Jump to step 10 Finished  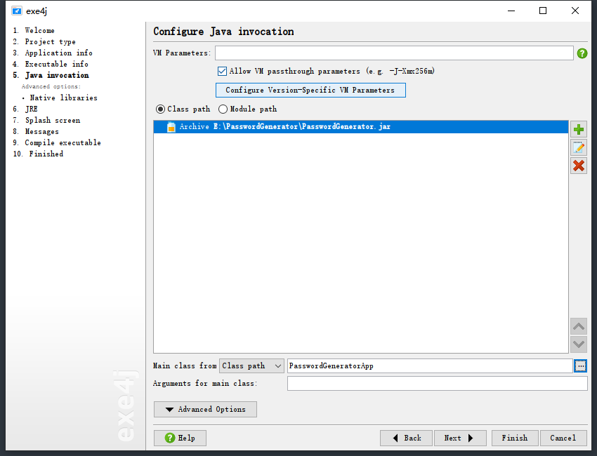38,154
